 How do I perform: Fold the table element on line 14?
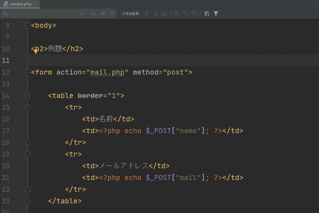pos(28,96)
